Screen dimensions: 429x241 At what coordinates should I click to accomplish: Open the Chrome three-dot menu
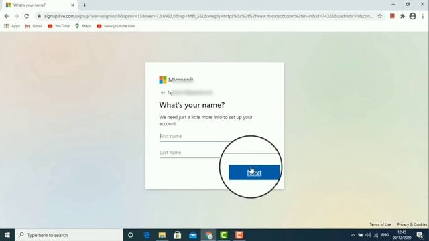[x=423, y=16]
